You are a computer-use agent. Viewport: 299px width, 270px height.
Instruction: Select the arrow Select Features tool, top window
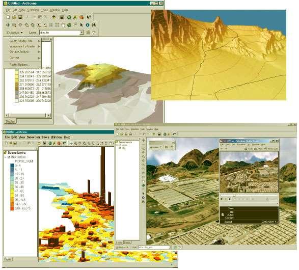81,25
